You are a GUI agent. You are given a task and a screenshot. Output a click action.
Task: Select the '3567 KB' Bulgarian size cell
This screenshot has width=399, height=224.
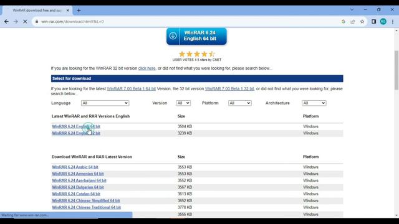(x=185, y=187)
